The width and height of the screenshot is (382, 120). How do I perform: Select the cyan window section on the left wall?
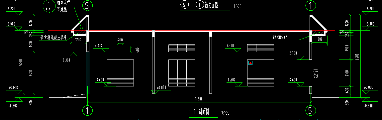click(x=88, y=73)
